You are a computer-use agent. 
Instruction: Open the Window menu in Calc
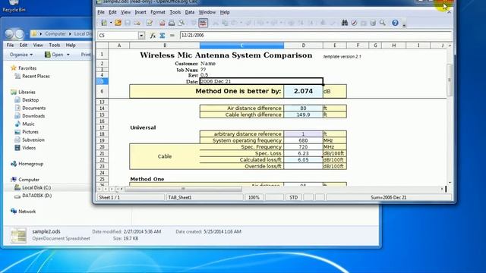tap(207, 12)
